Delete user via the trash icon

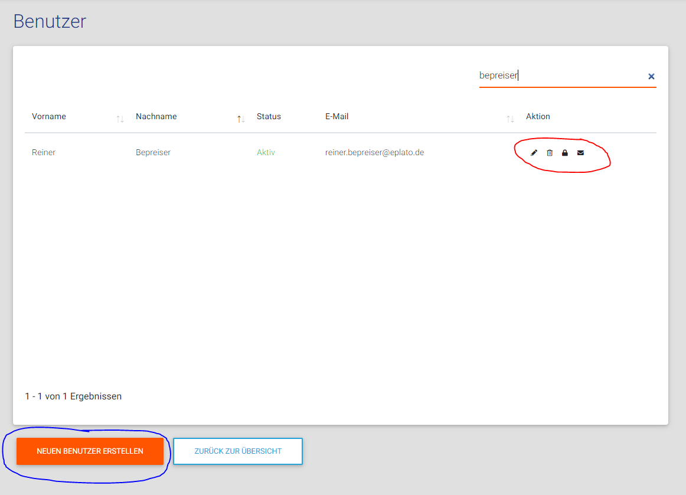[550, 153]
